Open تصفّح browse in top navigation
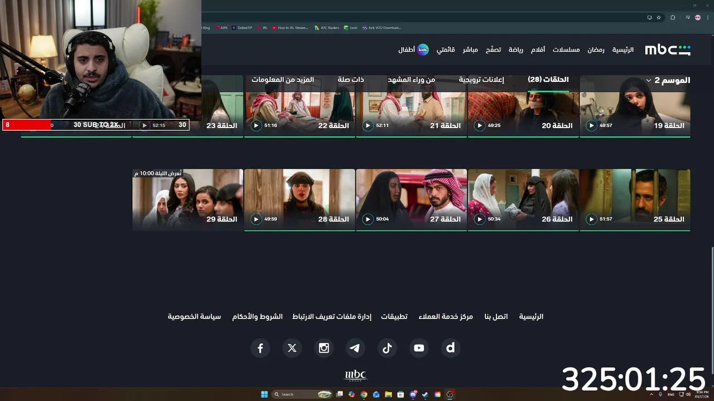Screen dimensions: 714x401 pos(493,50)
